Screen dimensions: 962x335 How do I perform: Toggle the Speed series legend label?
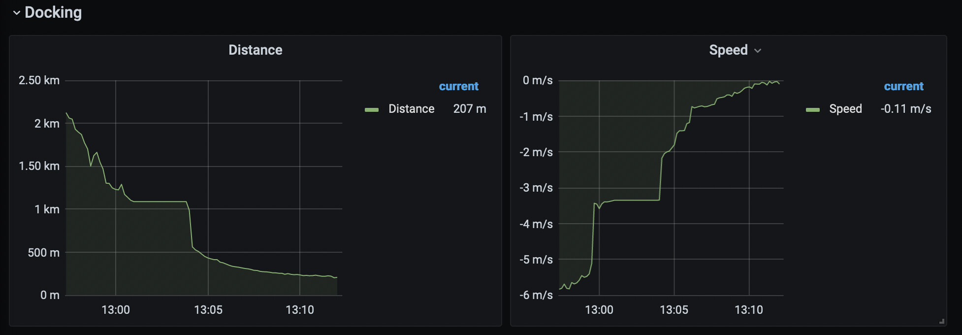point(845,109)
